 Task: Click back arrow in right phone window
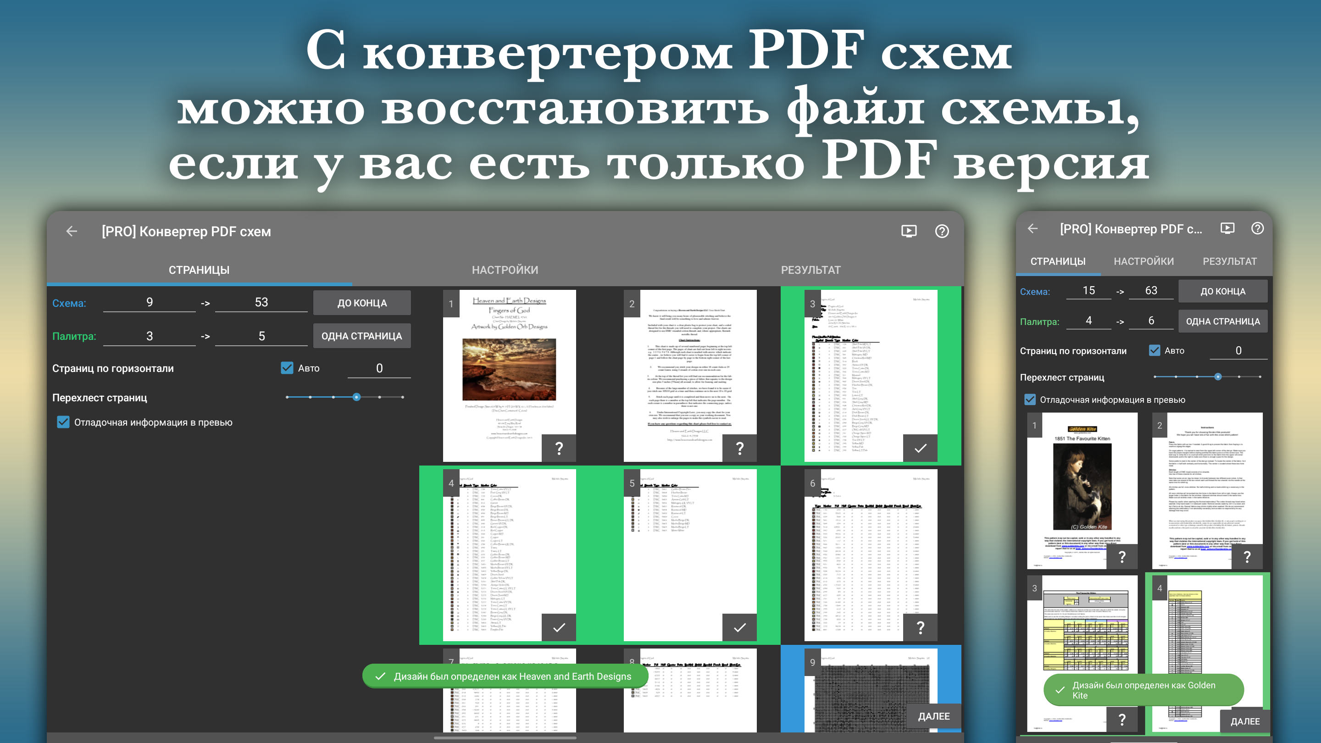(1032, 229)
